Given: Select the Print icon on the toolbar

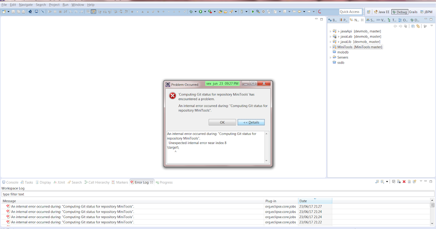Looking at the screenshot, I should pos(23,11).
